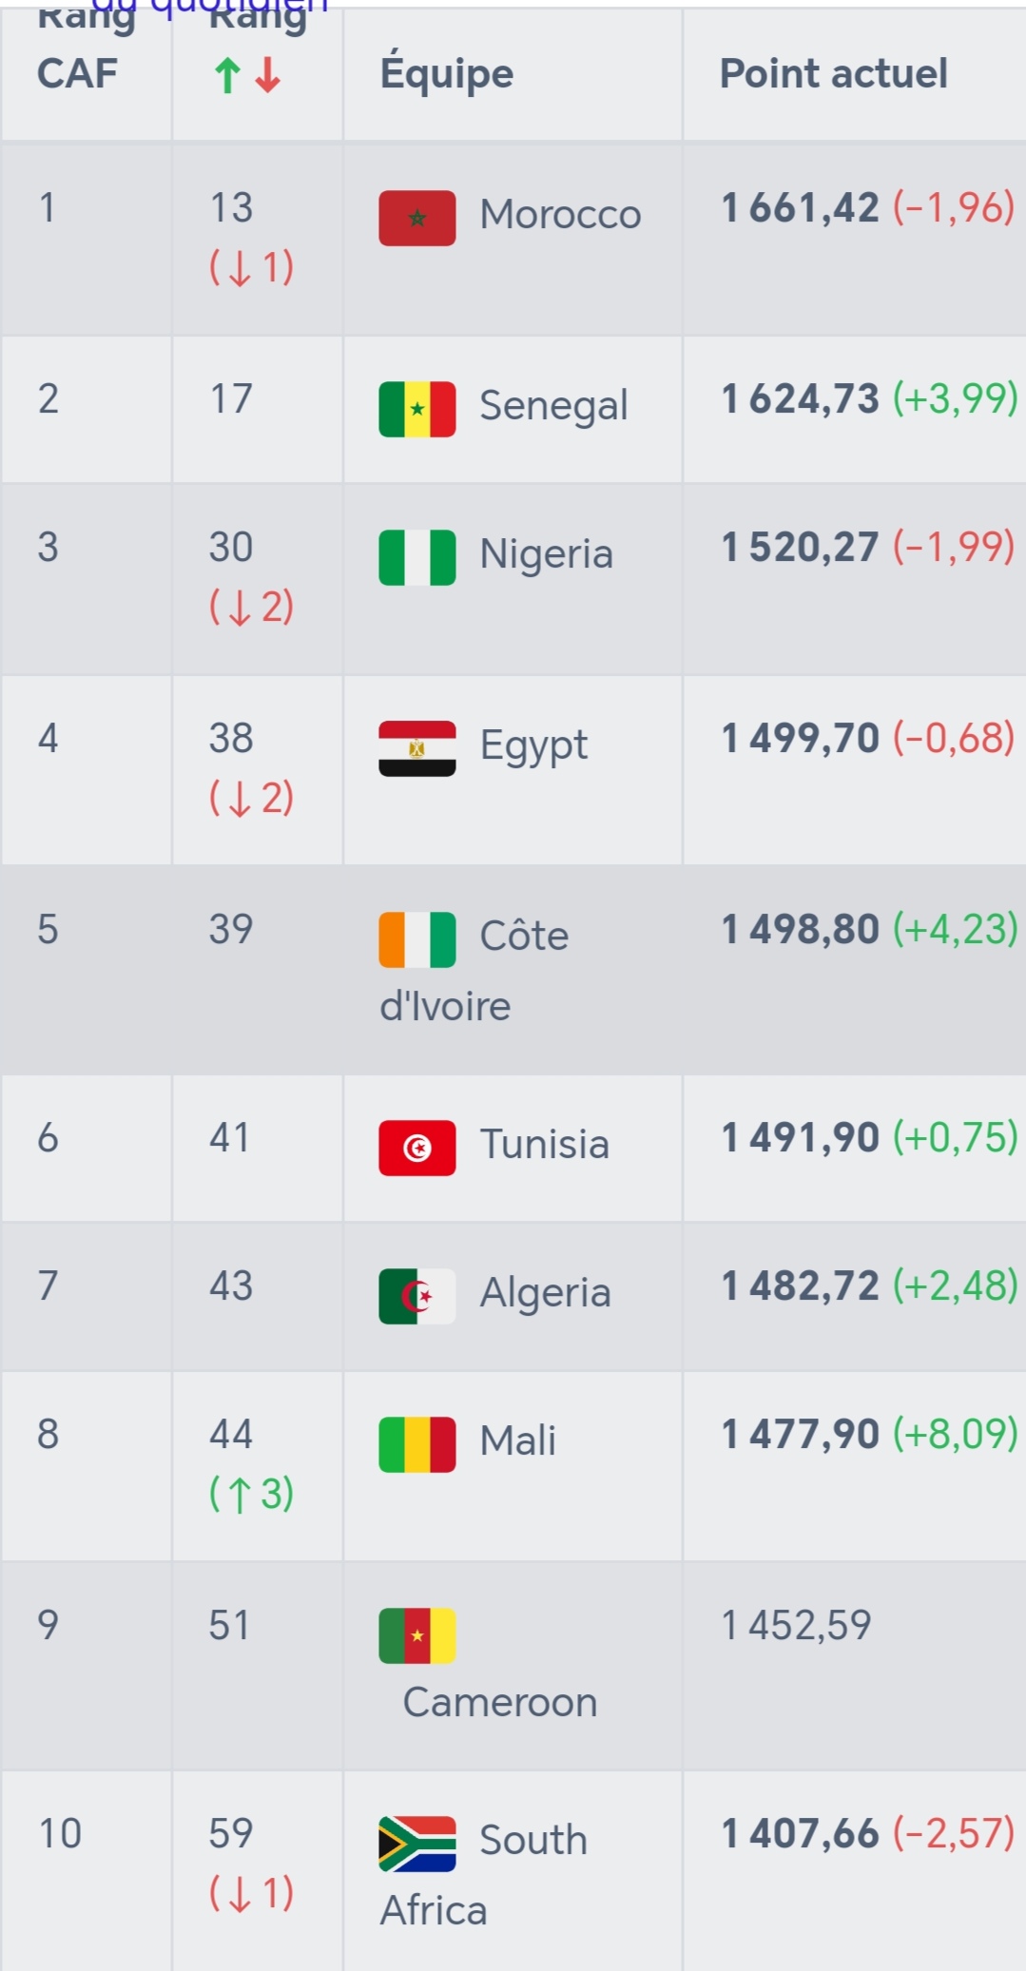Click Mali's rank change up 3
The width and height of the screenshot is (1026, 1971).
[251, 1494]
